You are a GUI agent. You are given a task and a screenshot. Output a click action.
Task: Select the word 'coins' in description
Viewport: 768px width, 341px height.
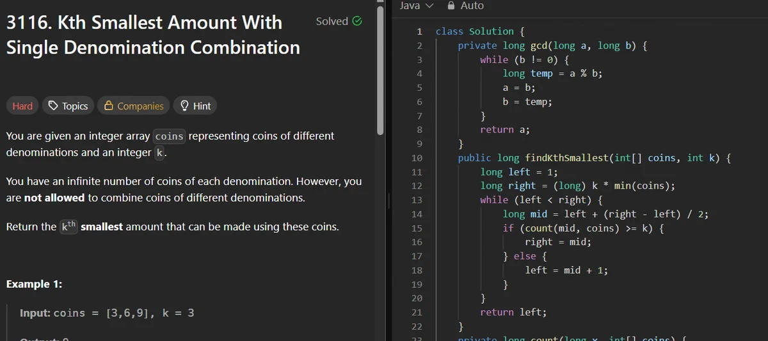tap(170, 136)
